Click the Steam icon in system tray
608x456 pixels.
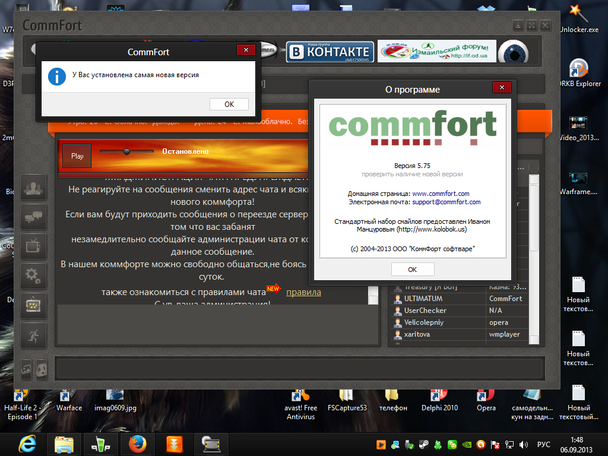(x=423, y=444)
